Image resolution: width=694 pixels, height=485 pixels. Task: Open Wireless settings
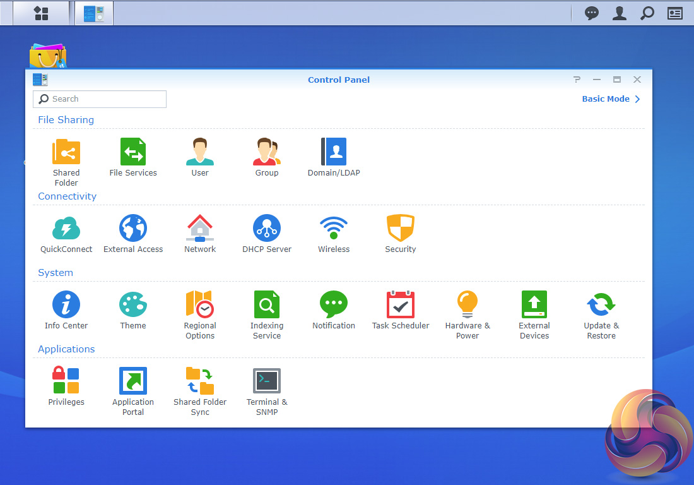[x=333, y=234]
